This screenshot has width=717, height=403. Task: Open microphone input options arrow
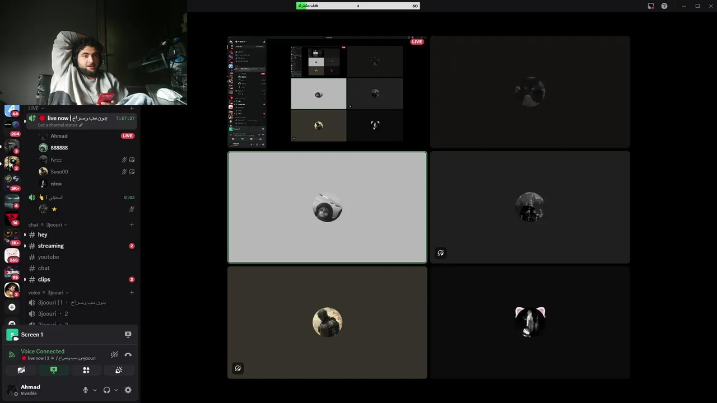tap(95, 390)
